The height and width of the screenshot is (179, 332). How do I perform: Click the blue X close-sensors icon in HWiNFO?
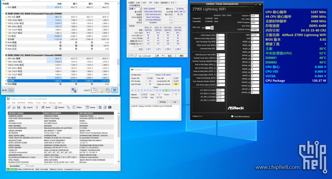coord(115,91)
